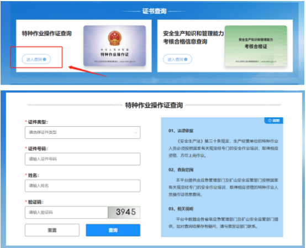306x248 pixels.
Task: Click the 特种作业操作证查询 card title
Action: click(x=46, y=33)
